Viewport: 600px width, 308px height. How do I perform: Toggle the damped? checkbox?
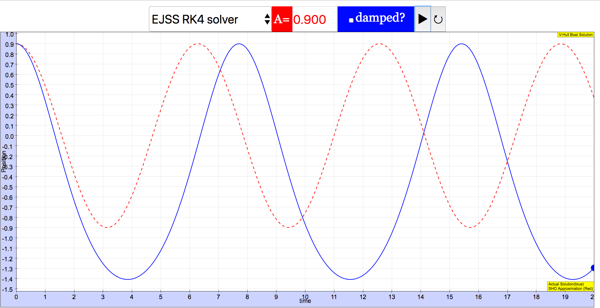(351, 20)
